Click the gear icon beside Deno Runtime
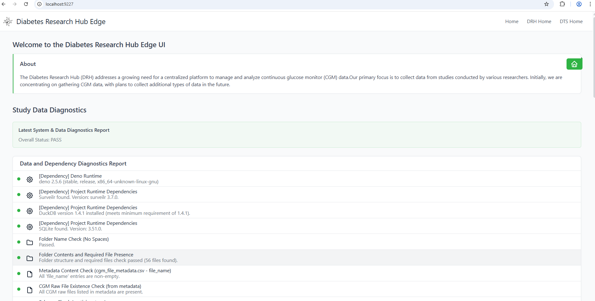 pos(30,180)
